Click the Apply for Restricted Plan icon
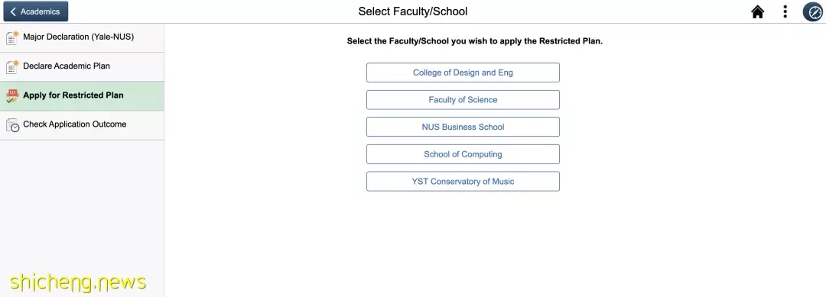The height and width of the screenshot is (297, 826). pyautogui.click(x=12, y=95)
